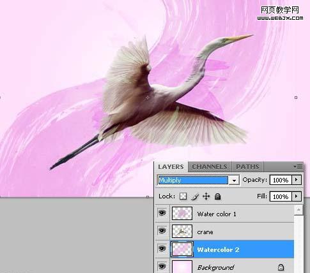Viewport: 310px width, 273px height.
Task: Toggle lock transparent pixels
Action: coord(183,196)
